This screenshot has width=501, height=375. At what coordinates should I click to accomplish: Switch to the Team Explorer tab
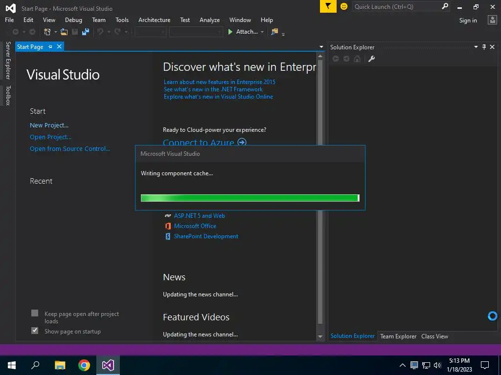coord(398,336)
